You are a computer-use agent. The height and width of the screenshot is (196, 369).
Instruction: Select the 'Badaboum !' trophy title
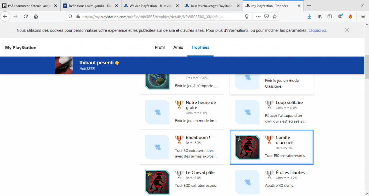198,138
